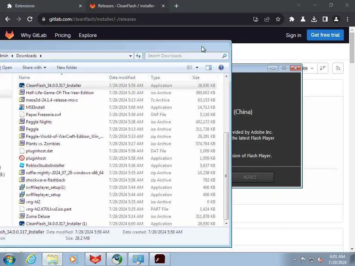Click the Get free trial button
Screen dimensions: 355x266
click(x=325, y=35)
